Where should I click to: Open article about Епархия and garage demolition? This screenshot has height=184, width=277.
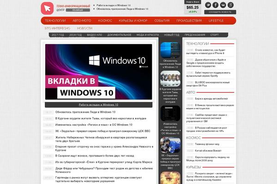(x=104, y=148)
